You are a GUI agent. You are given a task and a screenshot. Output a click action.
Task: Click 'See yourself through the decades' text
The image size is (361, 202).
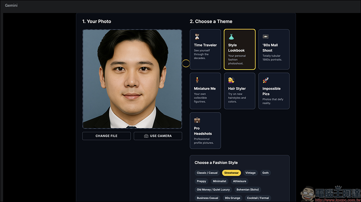click(202, 54)
